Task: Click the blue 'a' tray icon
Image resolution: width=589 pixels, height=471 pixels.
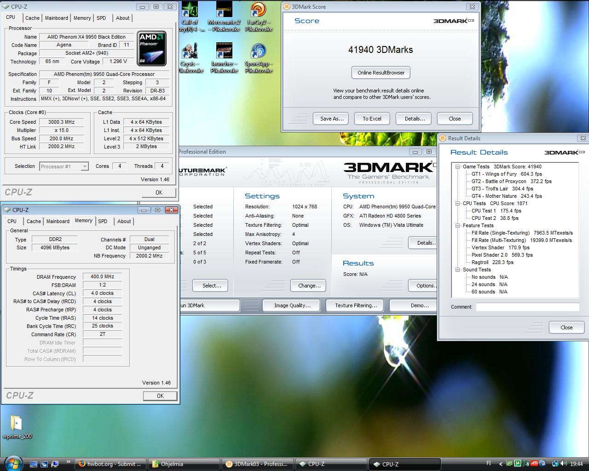Action: point(543,464)
